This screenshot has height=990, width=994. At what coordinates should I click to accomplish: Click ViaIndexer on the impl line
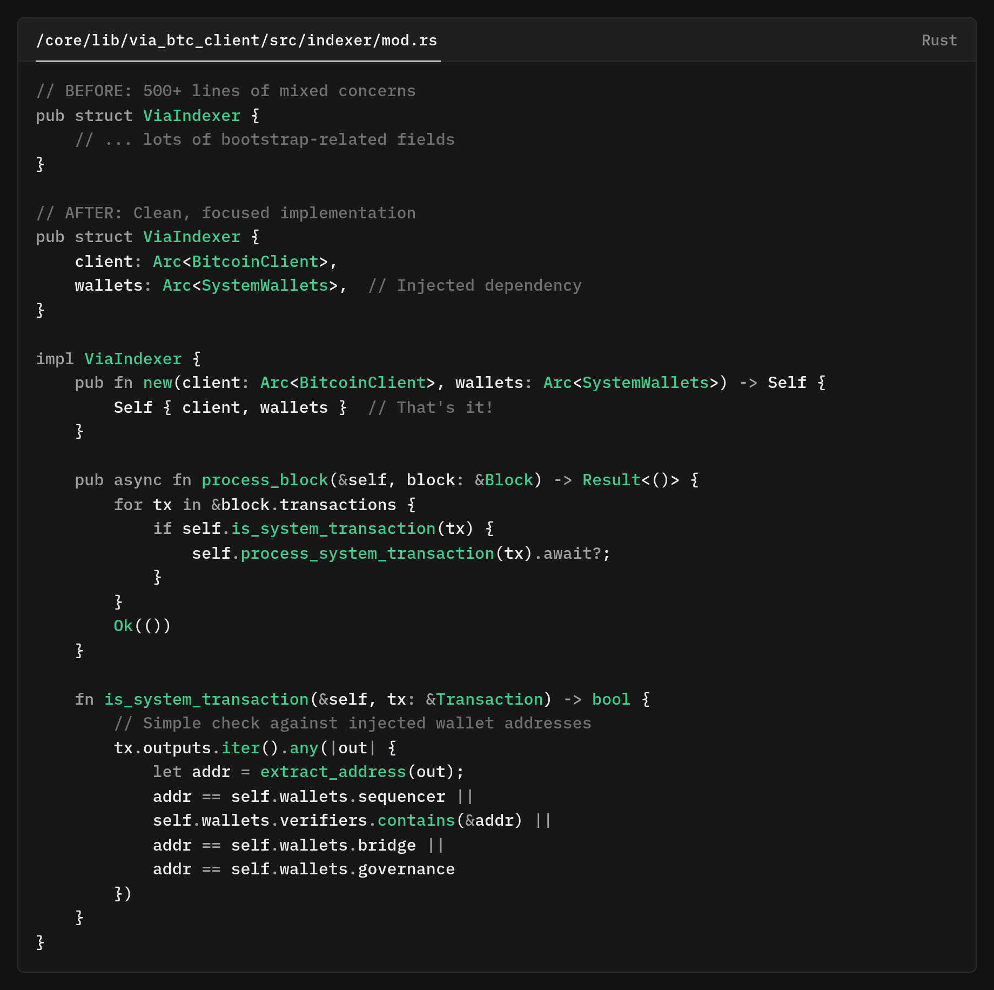[x=133, y=359]
